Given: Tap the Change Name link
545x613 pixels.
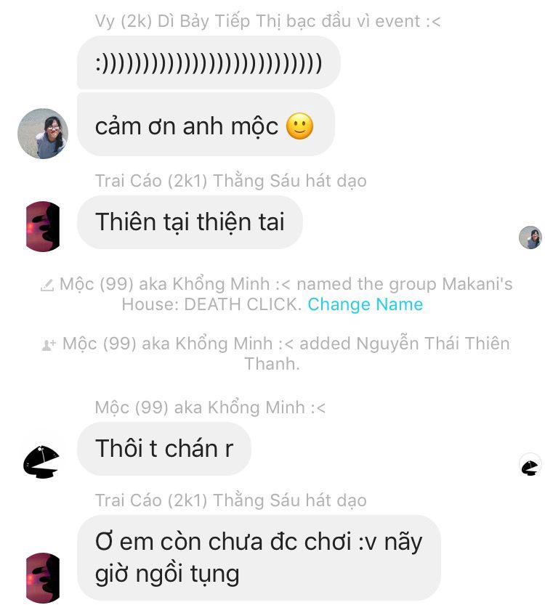Looking at the screenshot, I should point(365,304).
